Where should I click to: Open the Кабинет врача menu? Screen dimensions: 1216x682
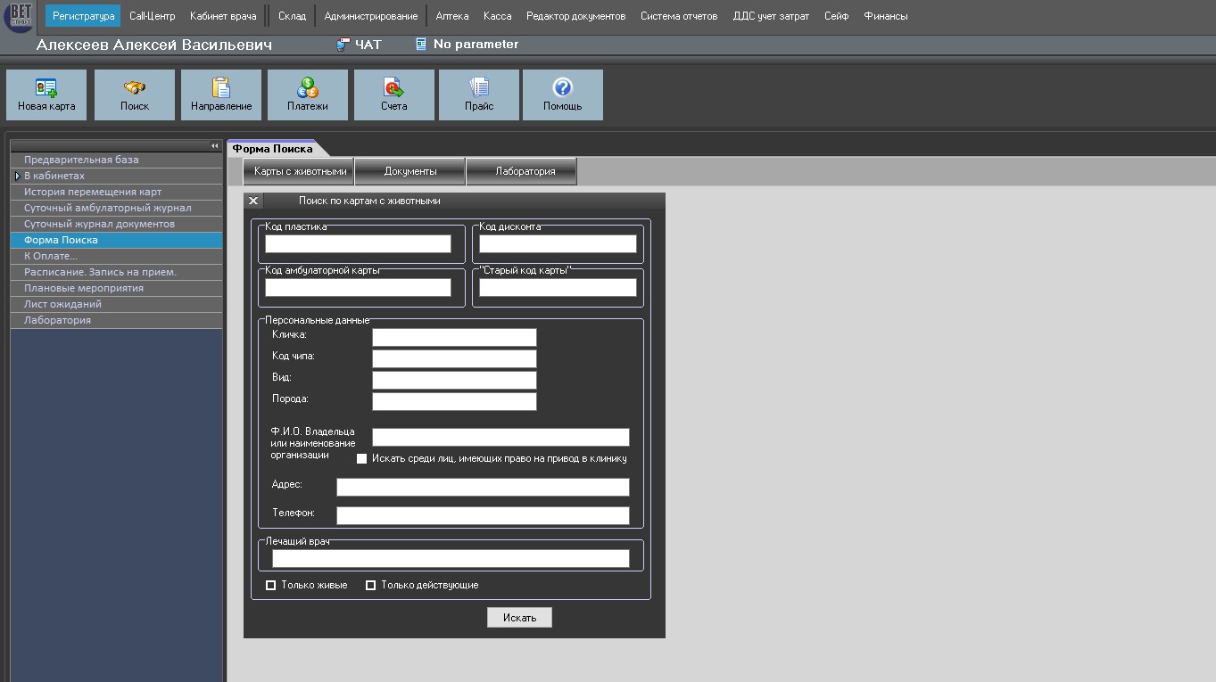tap(223, 16)
